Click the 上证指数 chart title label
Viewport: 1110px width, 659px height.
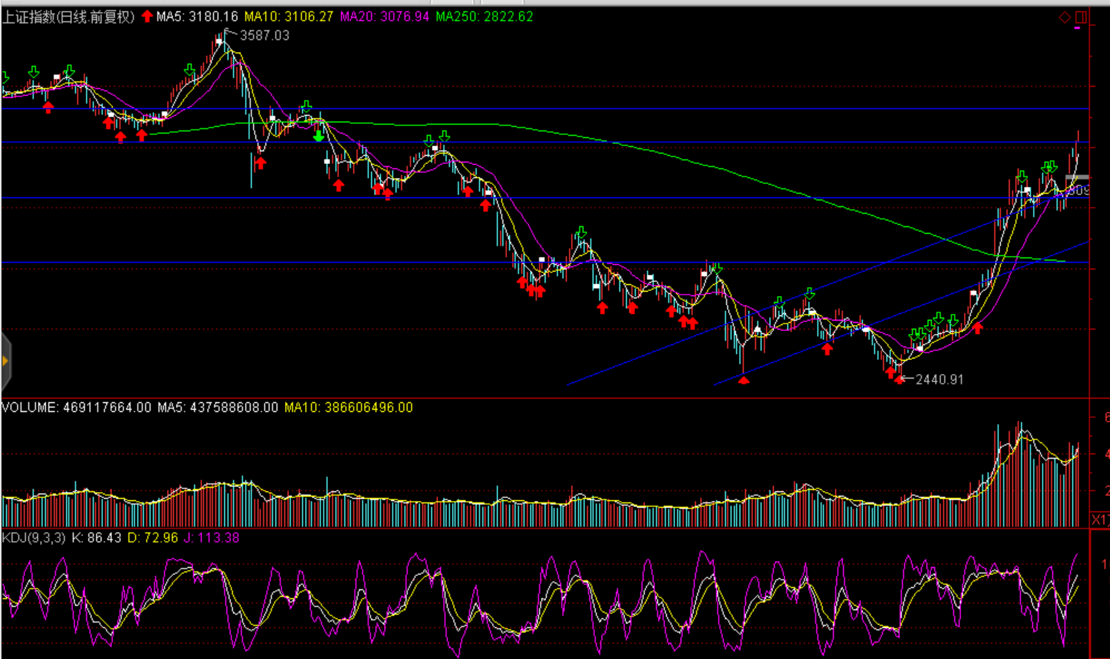[68, 16]
